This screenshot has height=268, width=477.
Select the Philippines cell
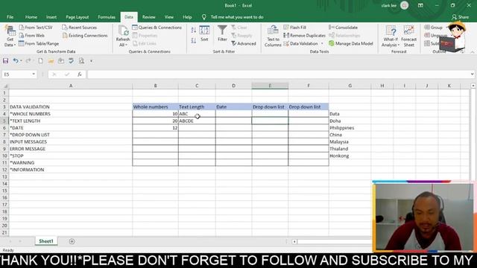click(x=350, y=128)
